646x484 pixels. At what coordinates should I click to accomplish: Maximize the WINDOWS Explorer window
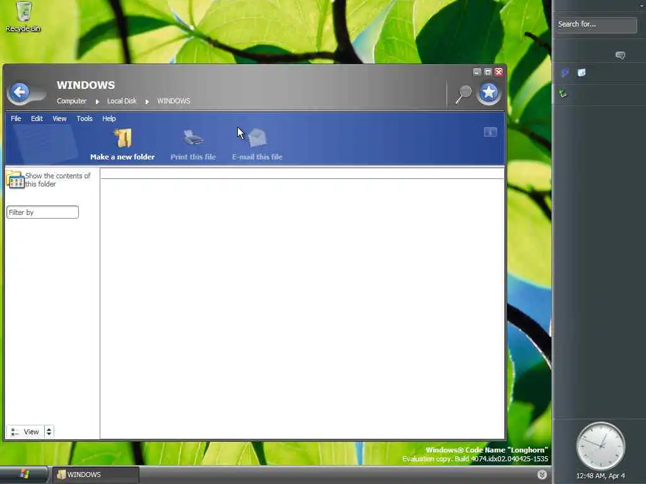(x=488, y=72)
